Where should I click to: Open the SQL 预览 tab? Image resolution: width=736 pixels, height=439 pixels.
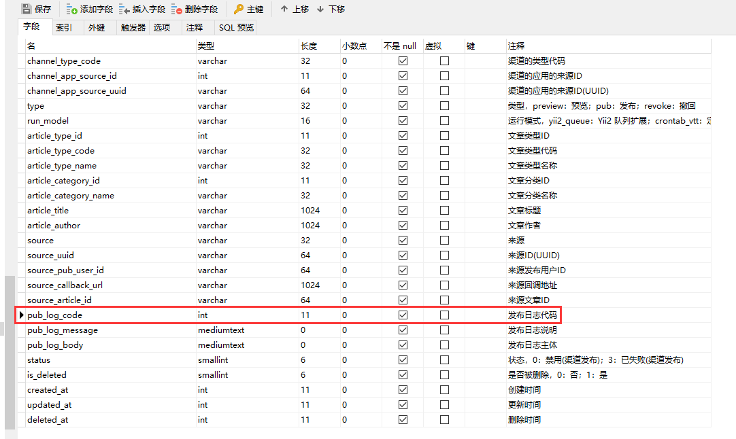[236, 28]
